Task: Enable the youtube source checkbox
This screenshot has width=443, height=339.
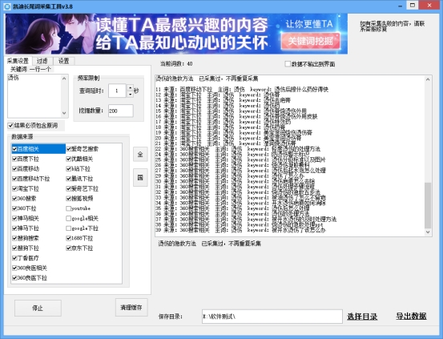Action: pos(69,208)
